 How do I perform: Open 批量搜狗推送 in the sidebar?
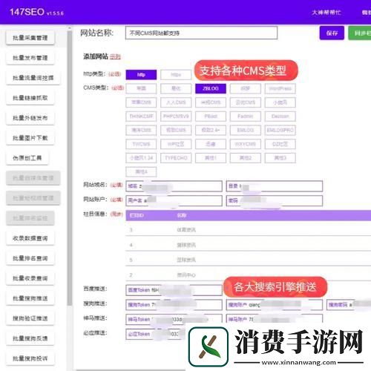click(30, 298)
